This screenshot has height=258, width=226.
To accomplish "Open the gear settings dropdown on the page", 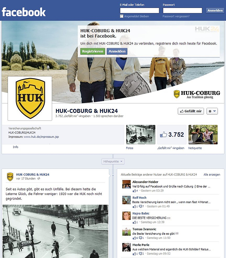I will coord(212,111).
